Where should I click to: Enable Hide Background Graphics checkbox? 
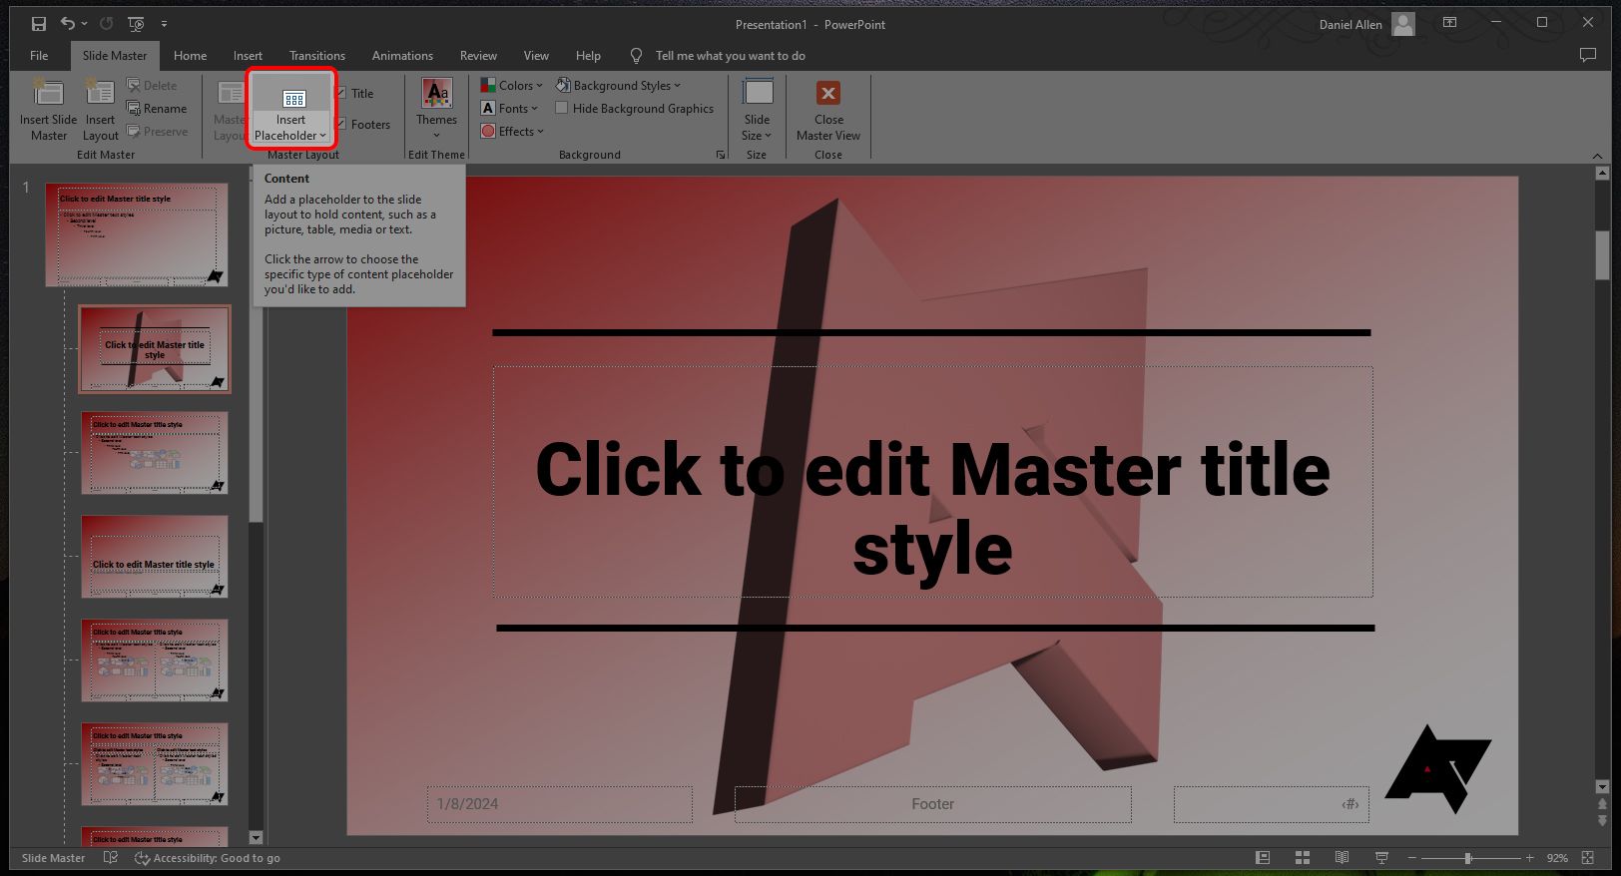[x=562, y=109]
